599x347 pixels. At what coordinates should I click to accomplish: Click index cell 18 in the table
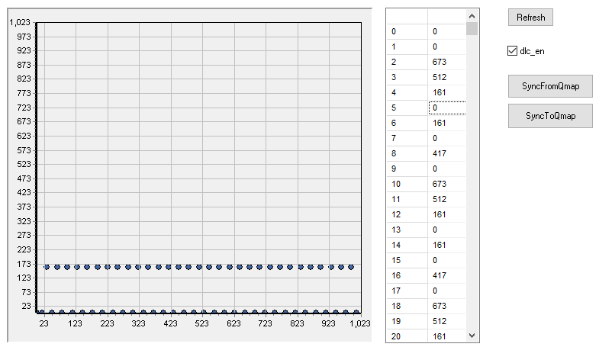pyautogui.click(x=407, y=306)
